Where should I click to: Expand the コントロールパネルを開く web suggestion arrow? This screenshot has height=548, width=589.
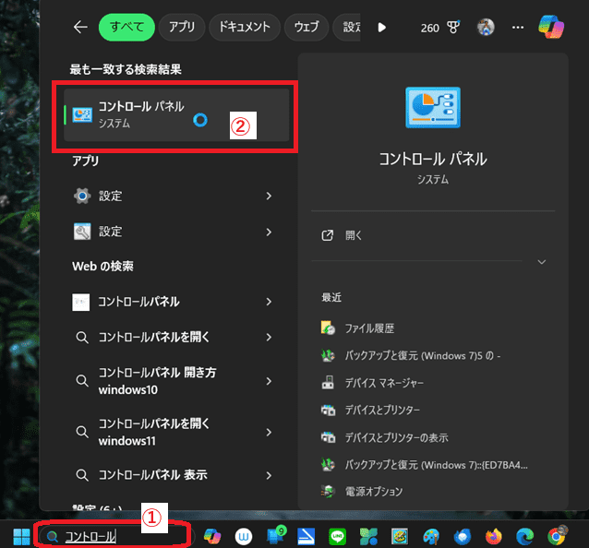[269, 337]
